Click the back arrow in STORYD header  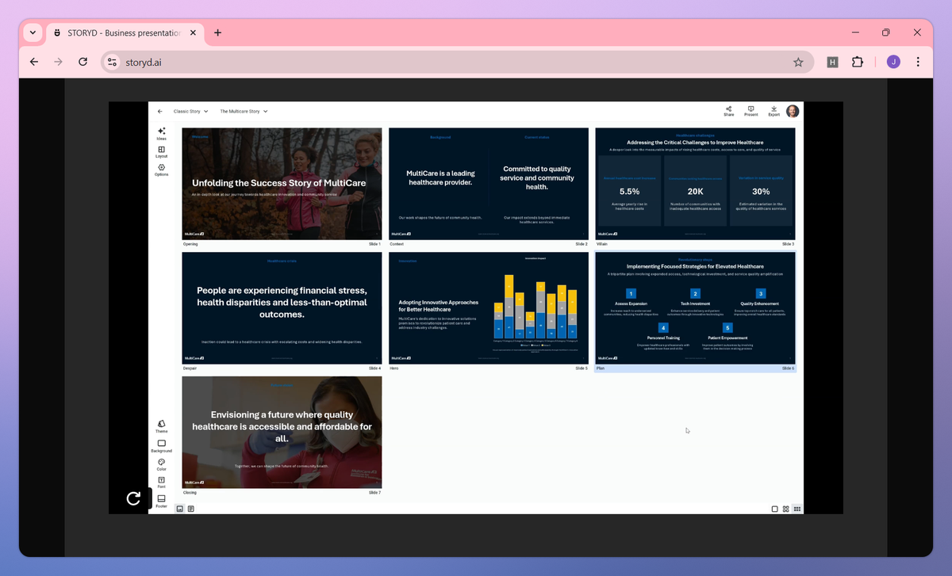coord(159,112)
